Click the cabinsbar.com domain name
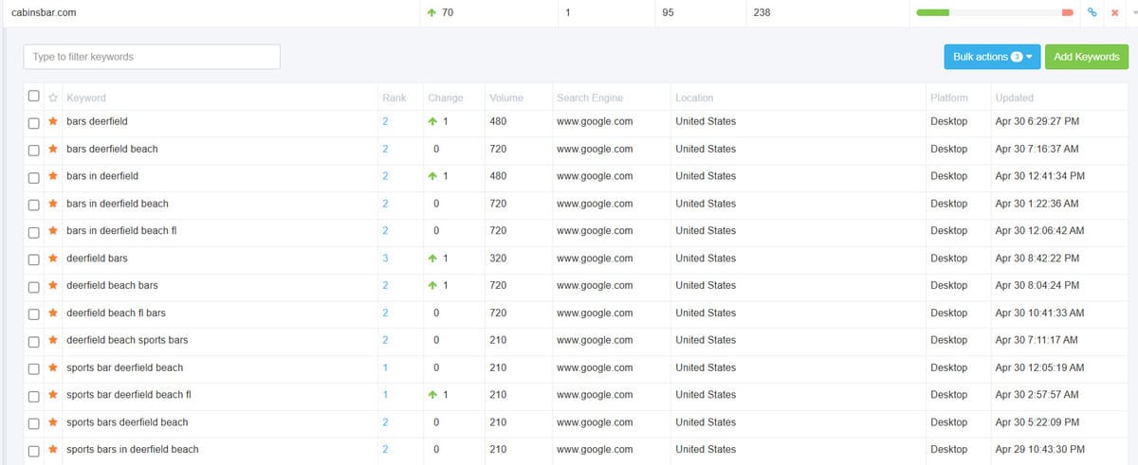1138x465 pixels. click(44, 12)
